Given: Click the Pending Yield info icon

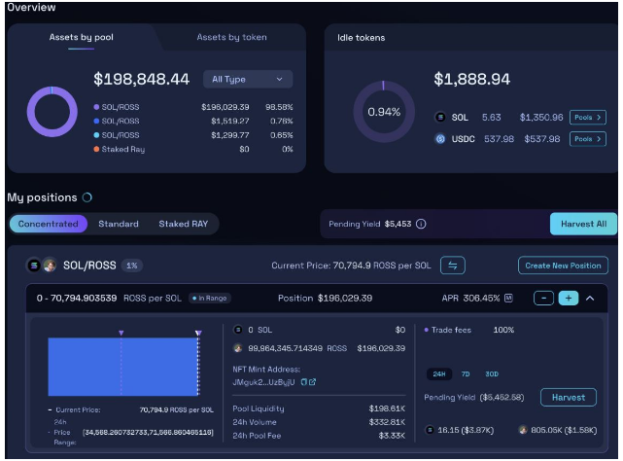Looking at the screenshot, I should point(421,224).
